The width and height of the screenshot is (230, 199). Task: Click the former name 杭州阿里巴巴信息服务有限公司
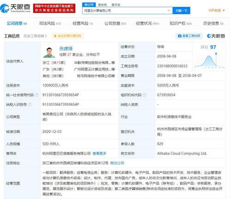click(66, 154)
